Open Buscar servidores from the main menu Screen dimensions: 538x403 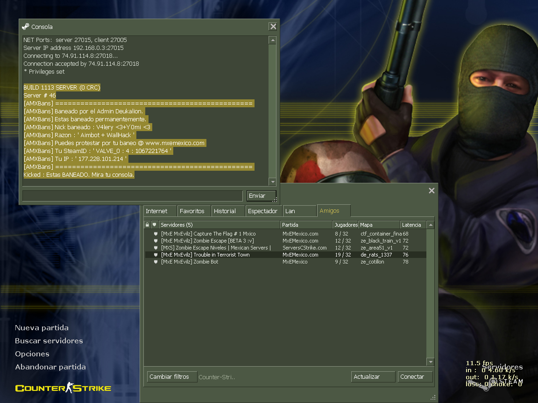click(49, 340)
